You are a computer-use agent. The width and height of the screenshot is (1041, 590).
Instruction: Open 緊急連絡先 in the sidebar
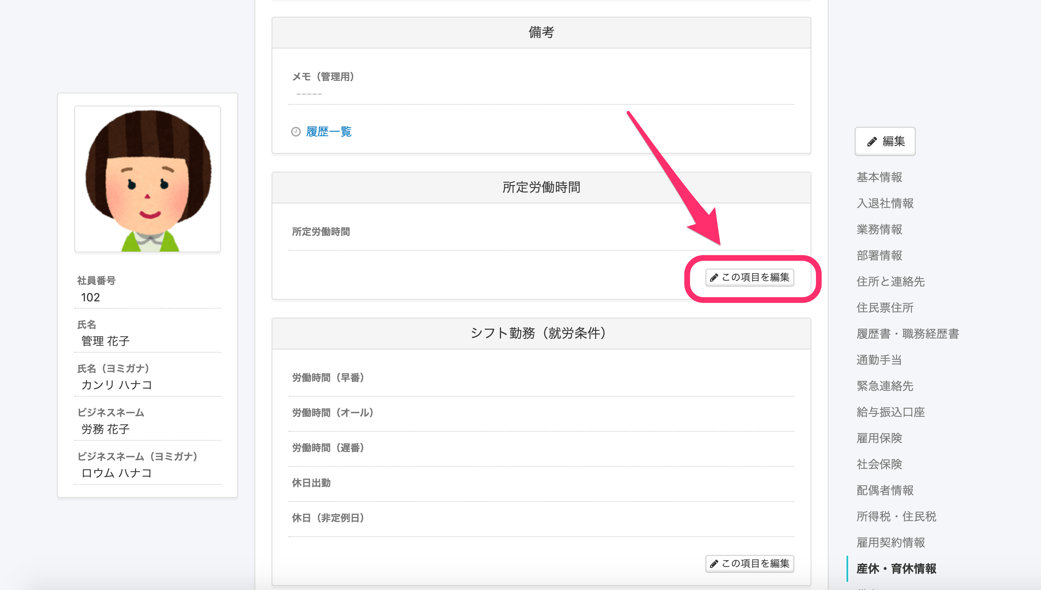pyautogui.click(x=885, y=386)
